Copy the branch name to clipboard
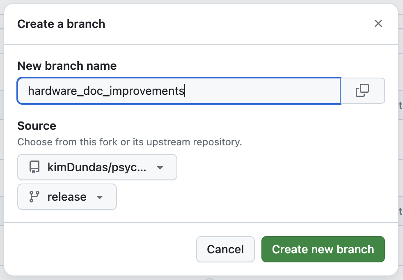The height and width of the screenshot is (280, 403). 362,90
